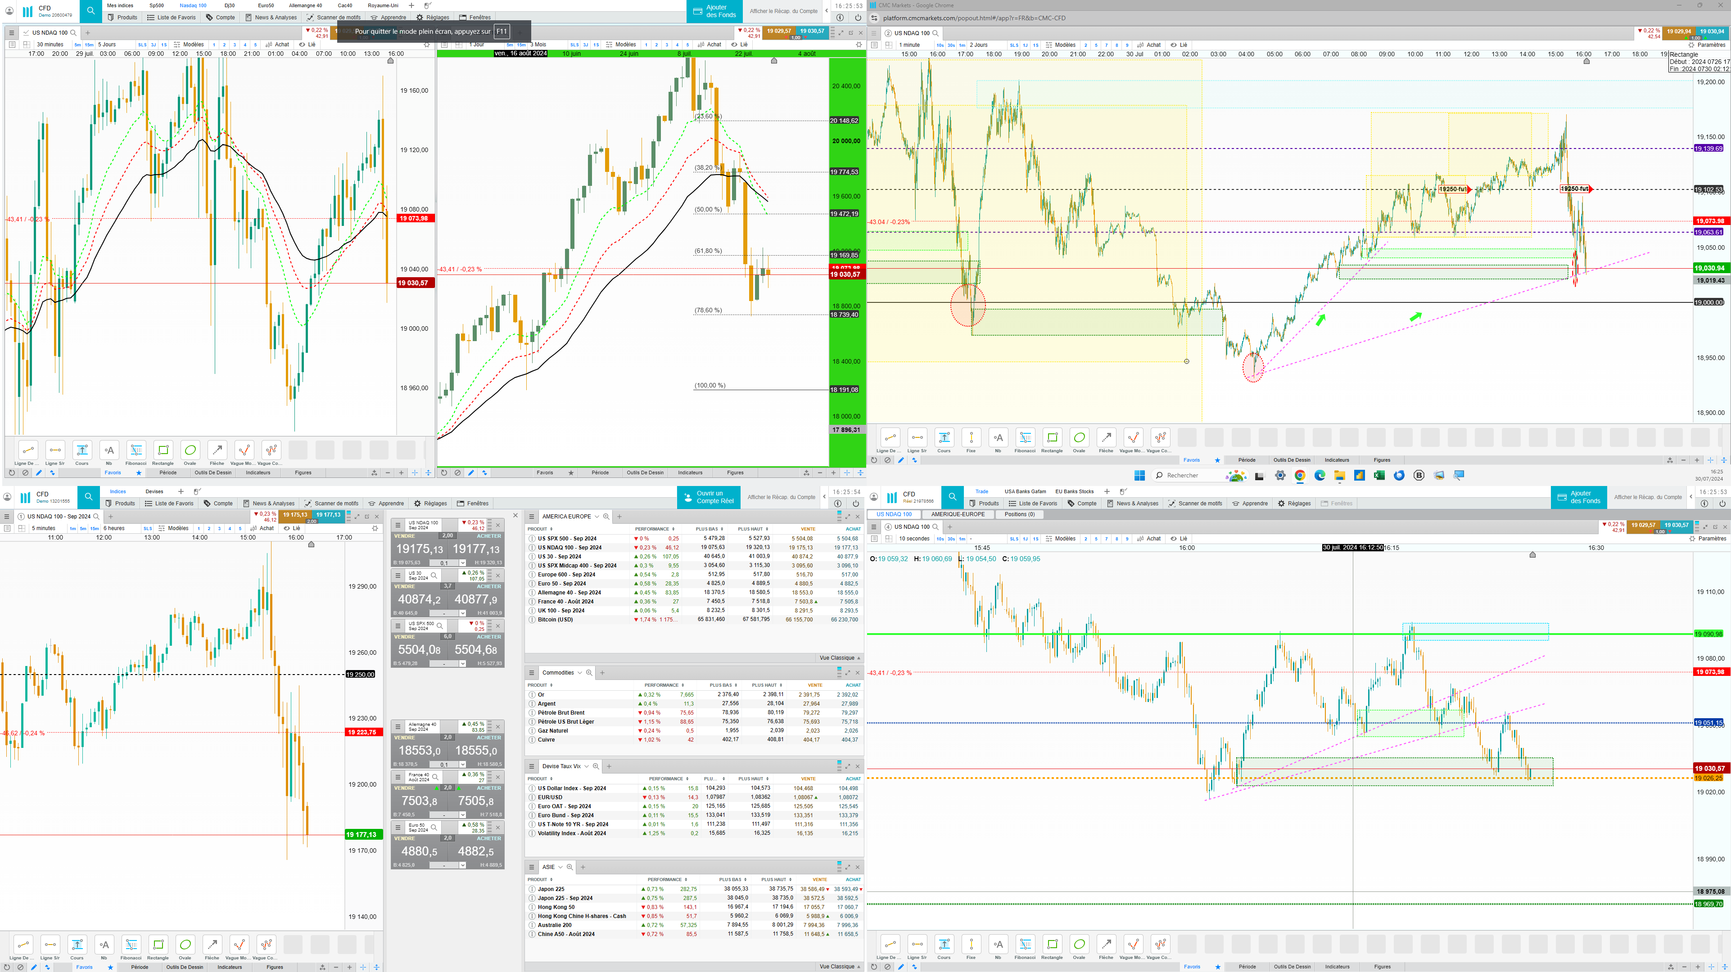
Task: Select Vague Co tool in the 10 secondes chart
Action: (x=1160, y=944)
